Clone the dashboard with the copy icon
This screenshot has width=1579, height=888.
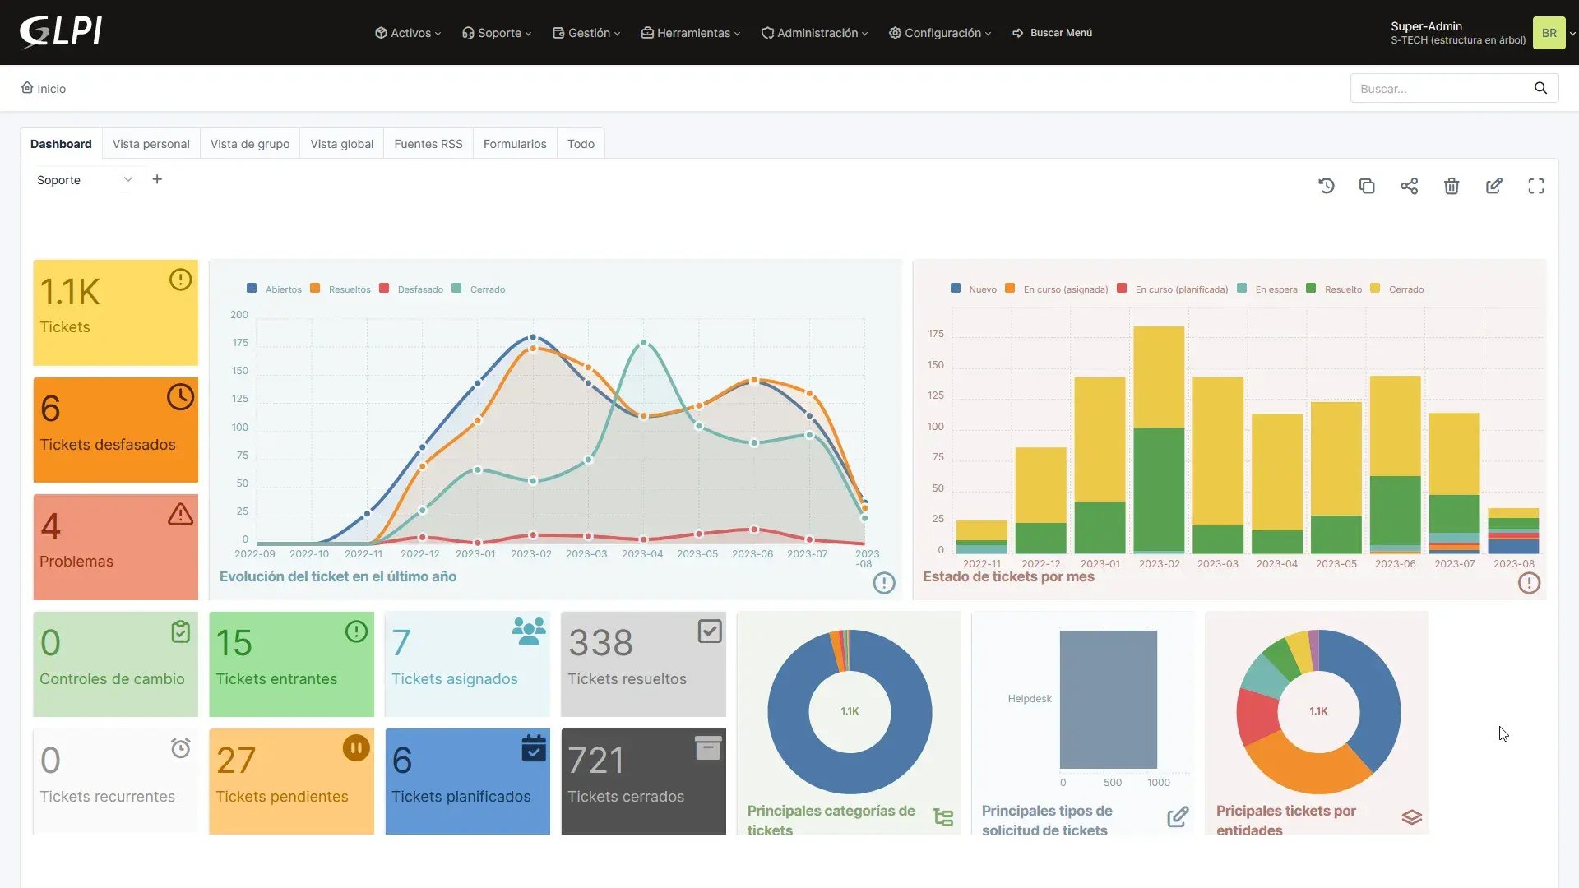tap(1367, 186)
